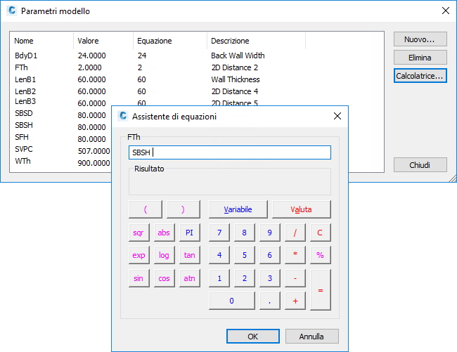Click the divide (/) key

pyautogui.click(x=295, y=233)
